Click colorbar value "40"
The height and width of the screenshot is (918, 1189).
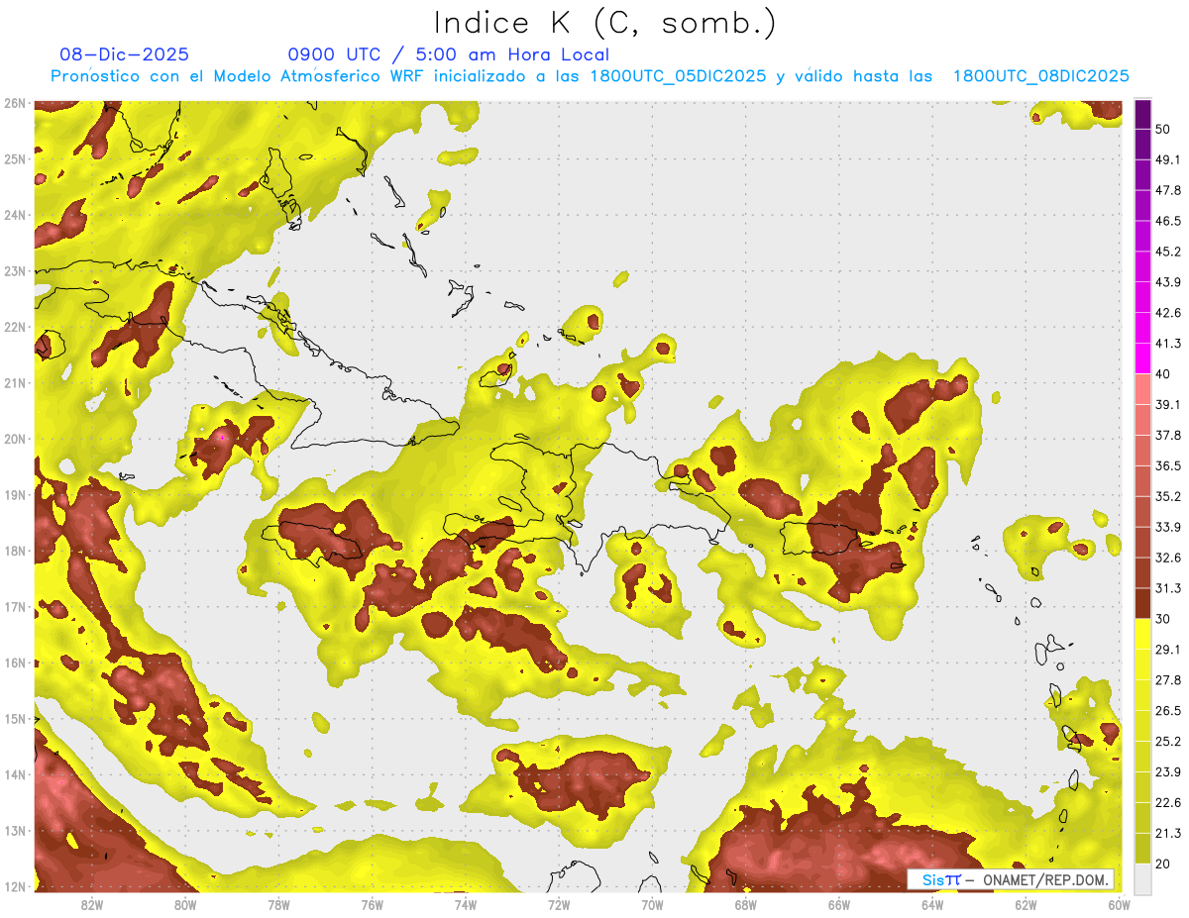click(1162, 374)
